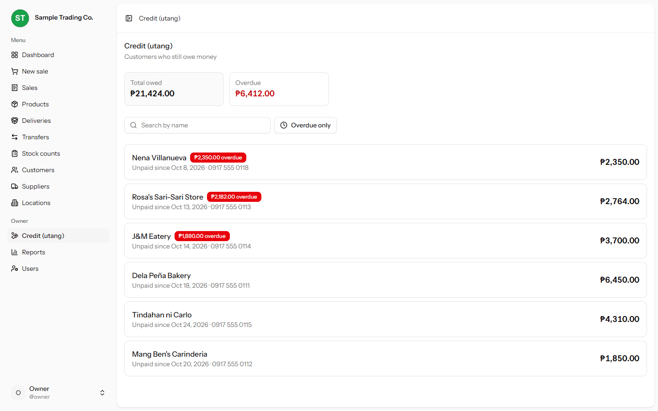Click the Users person icon
The height and width of the screenshot is (411, 658).
coord(15,269)
